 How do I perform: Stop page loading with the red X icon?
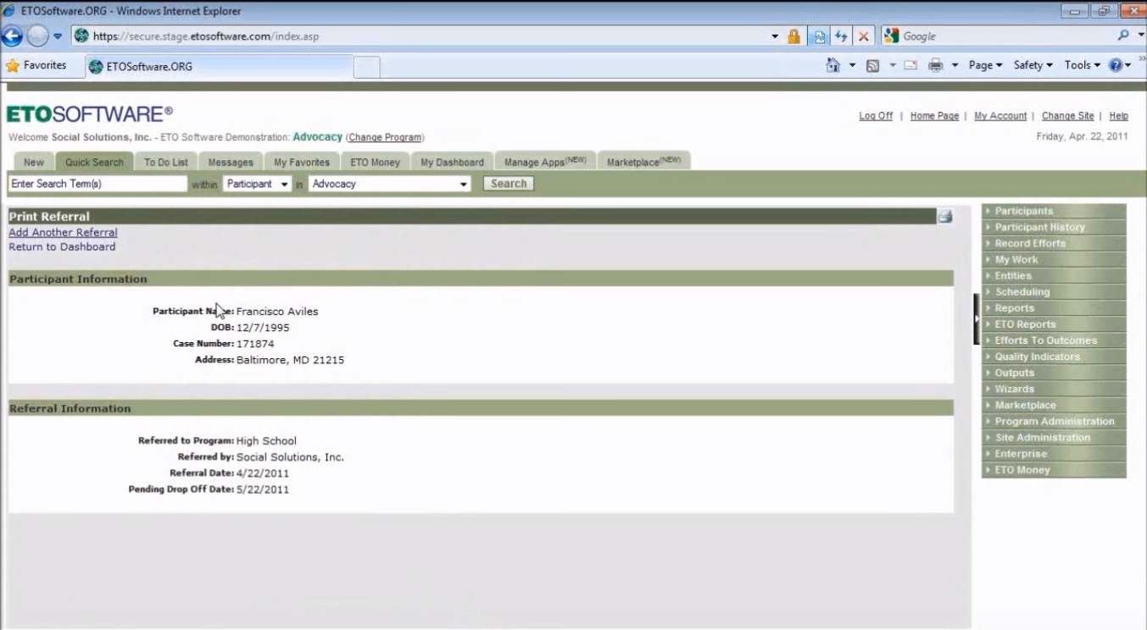[861, 36]
